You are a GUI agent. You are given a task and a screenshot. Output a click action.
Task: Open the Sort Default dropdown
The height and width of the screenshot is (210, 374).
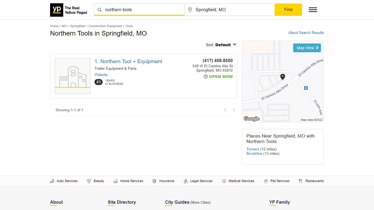click(221, 45)
